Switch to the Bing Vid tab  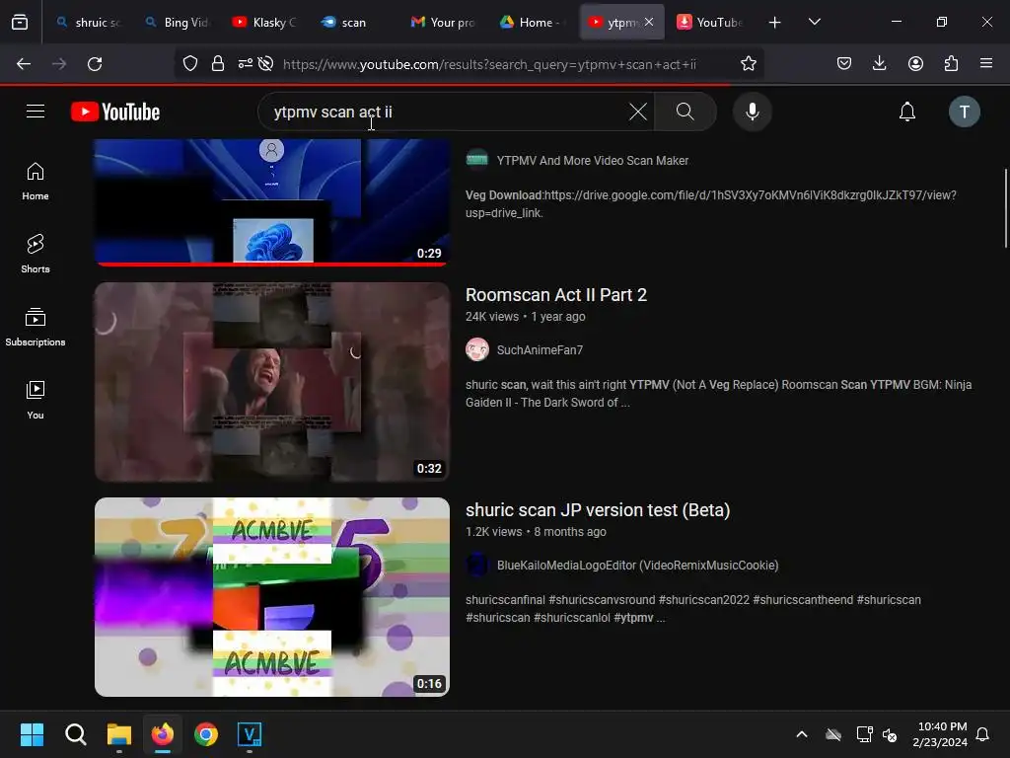tap(178, 23)
